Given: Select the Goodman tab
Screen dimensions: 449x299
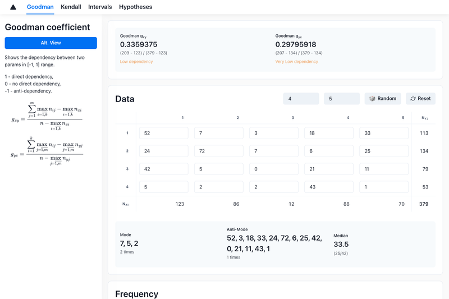Looking at the screenshot, I should [x=40, y=7].
